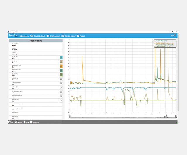Image resolution: width=187 pixels, height=155 pixels.
Task: Click the EuroSoft logo
Action: 13,36
